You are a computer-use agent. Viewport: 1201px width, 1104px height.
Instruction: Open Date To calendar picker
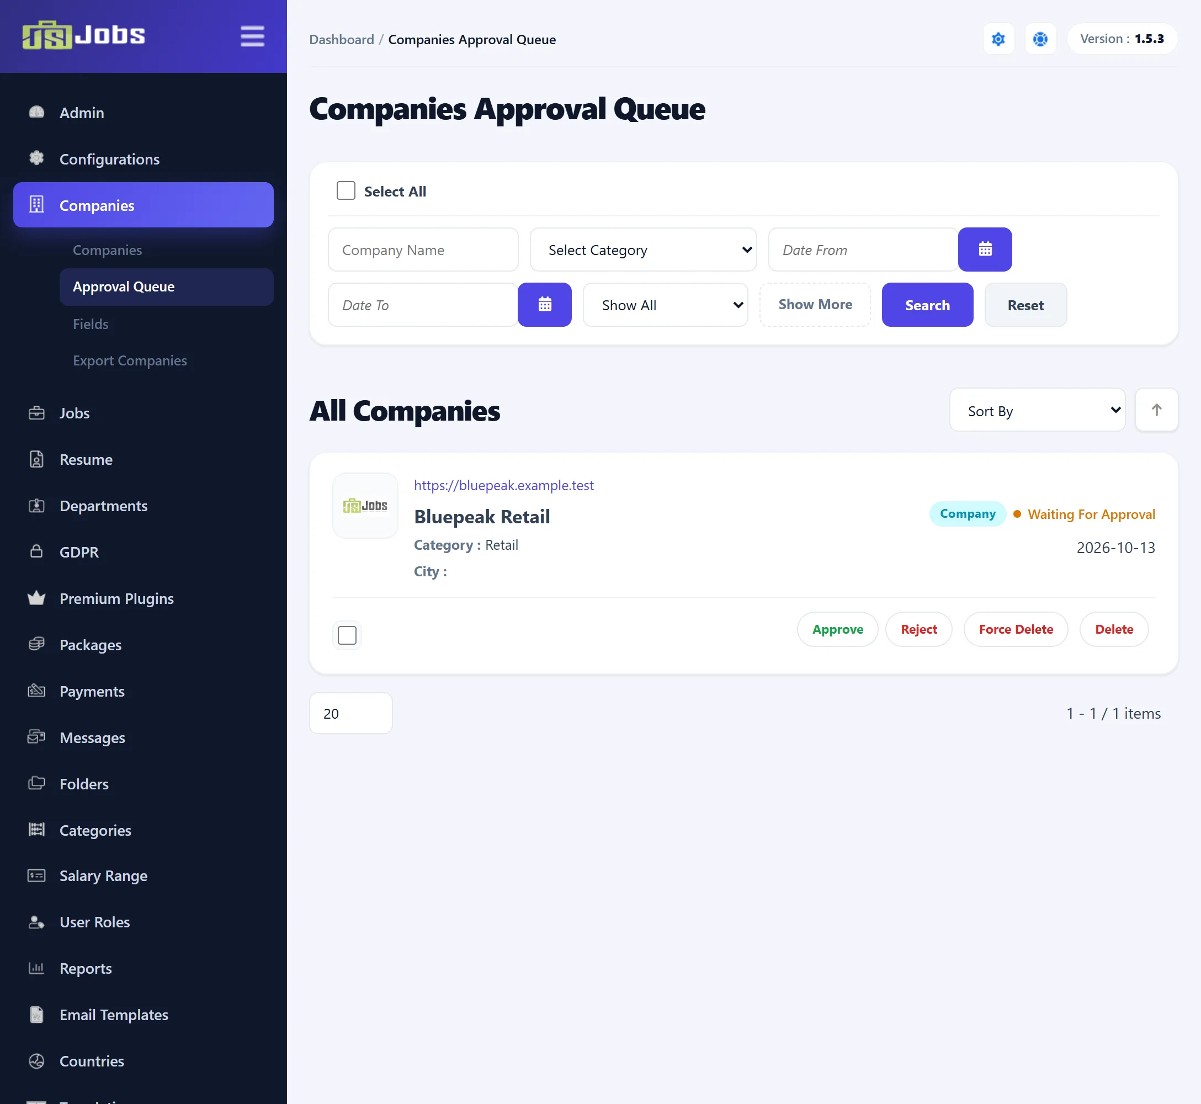tap(544, 305)
